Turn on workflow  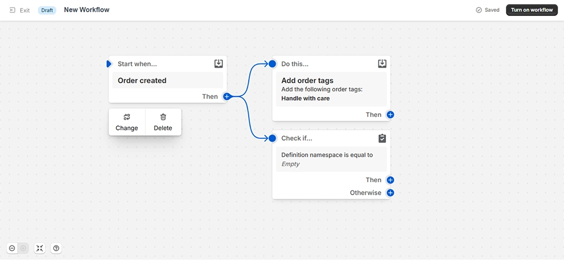[x=531, y=10]
